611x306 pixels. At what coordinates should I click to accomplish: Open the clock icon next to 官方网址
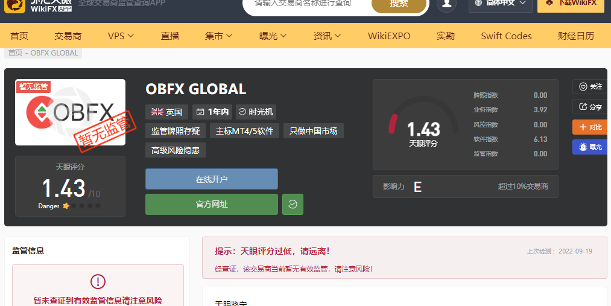point(293,204)
